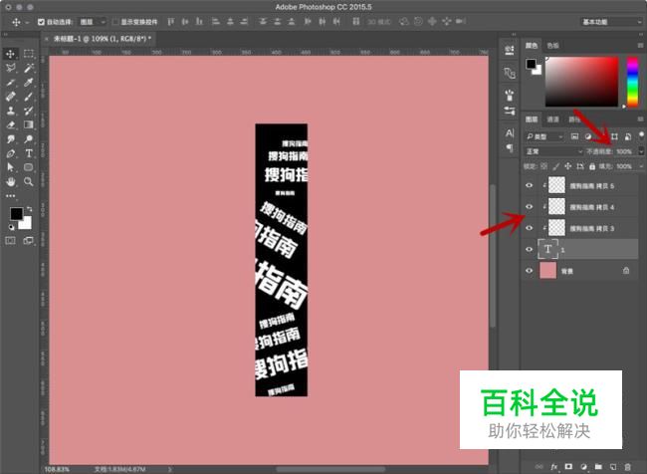Select the Zoom magnifier tool
Image resolution: width=647 pixels, height=474 pixels.
point(29,181)
